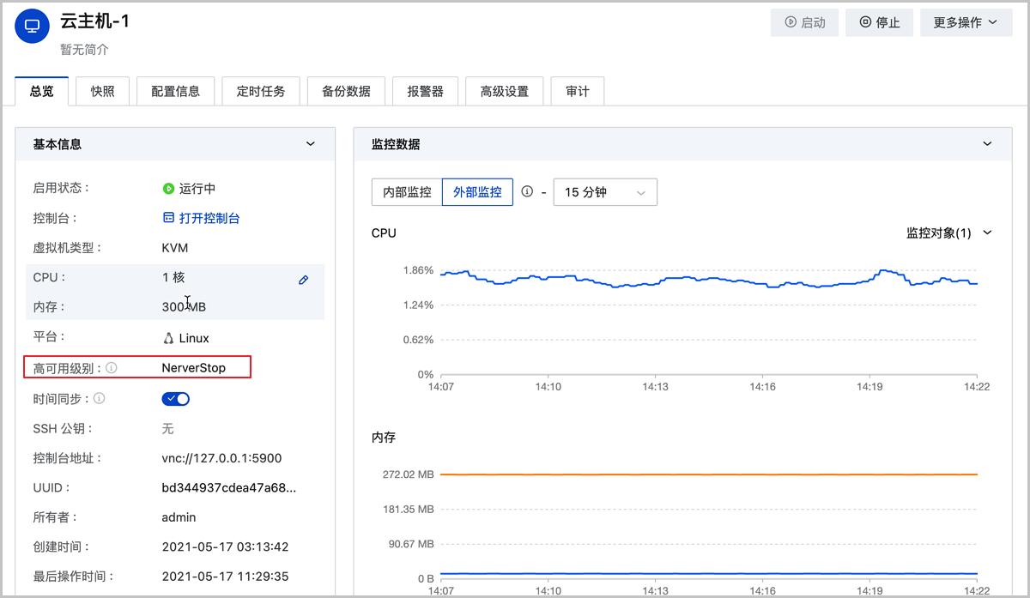Click the cloud host monitor icon

pyautogui.click(x=33, y=26)
